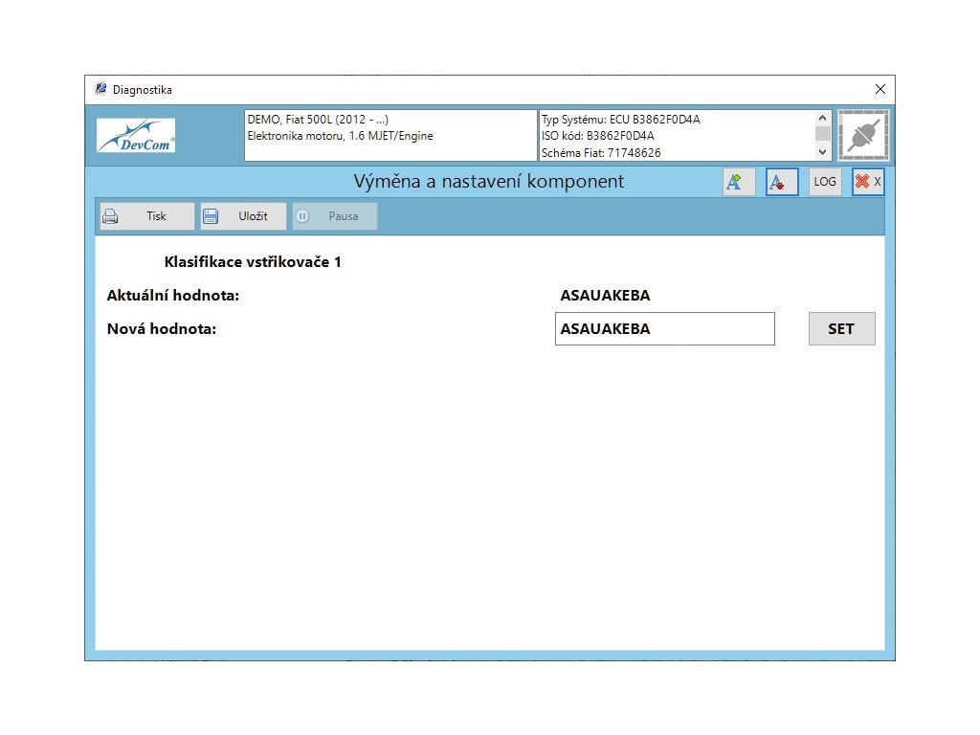Click the 'Výměna a nastavení komponent' title
980x735 pixels.
(489, 181)
